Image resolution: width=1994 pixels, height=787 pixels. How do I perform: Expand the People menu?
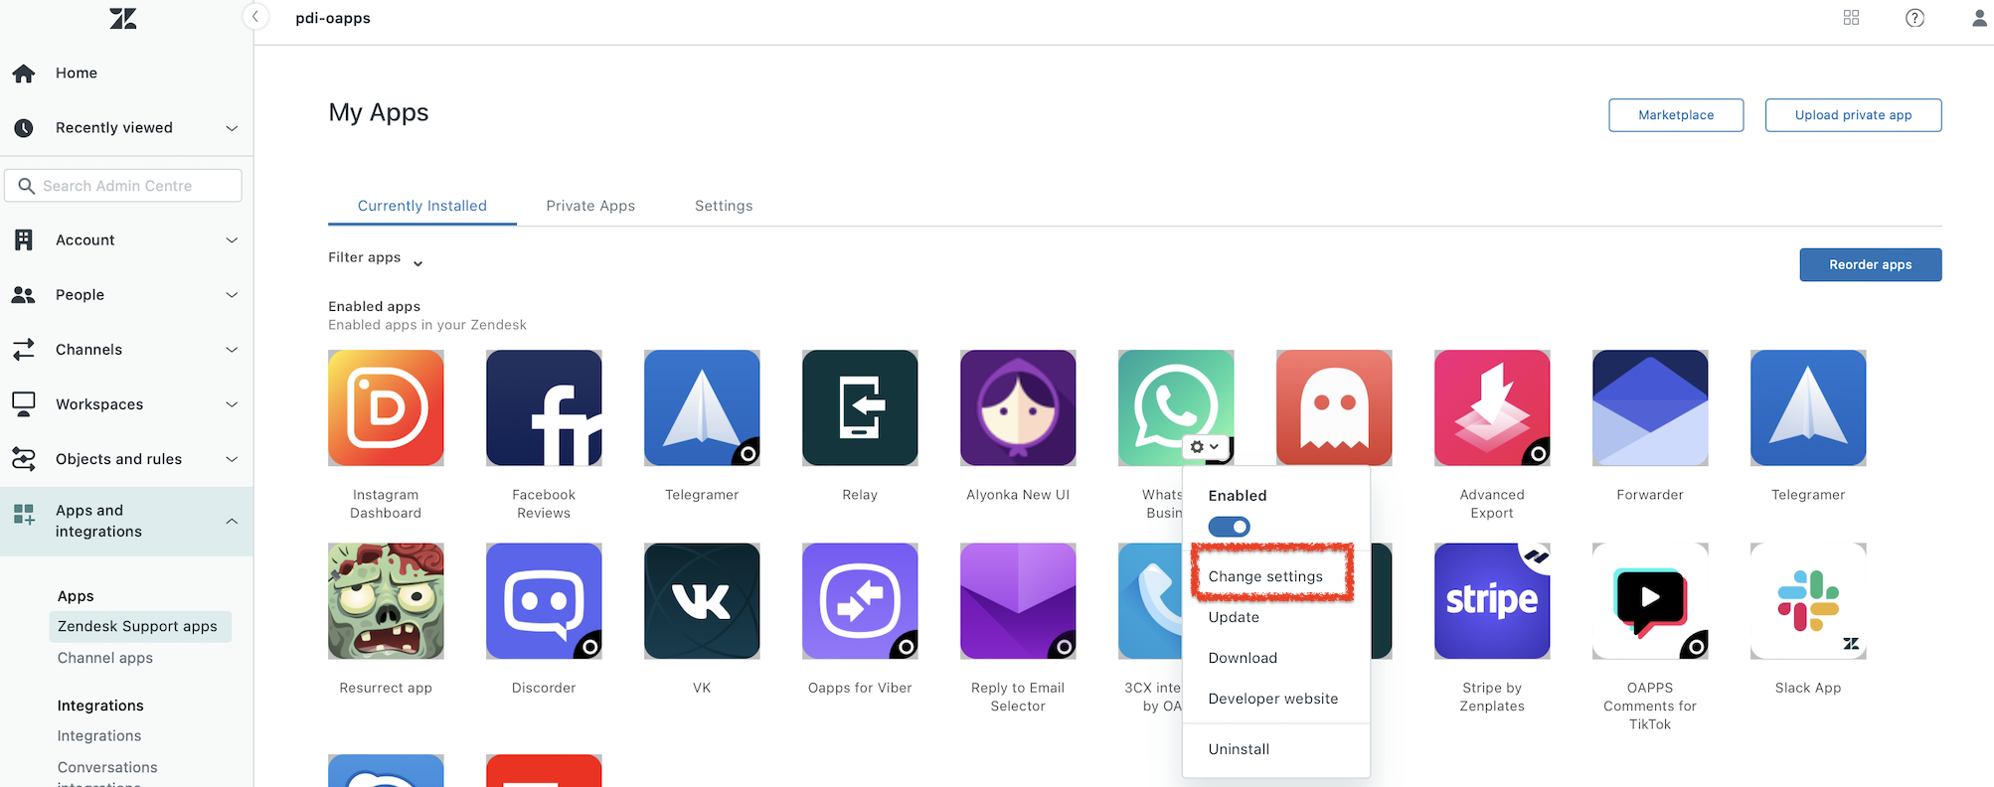coord(126,294)
